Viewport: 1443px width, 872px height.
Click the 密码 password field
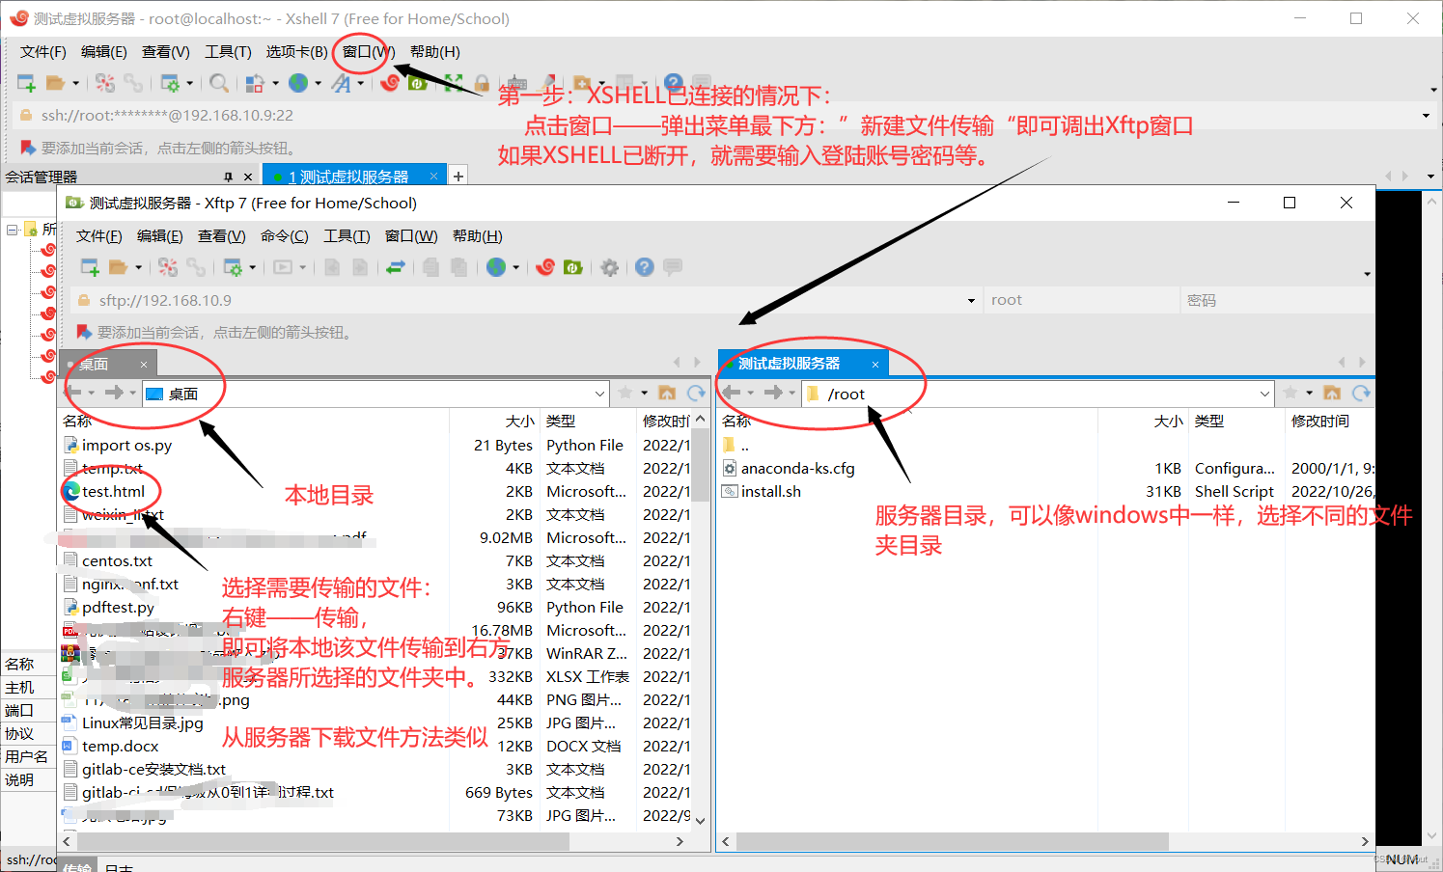[1278, 300]
